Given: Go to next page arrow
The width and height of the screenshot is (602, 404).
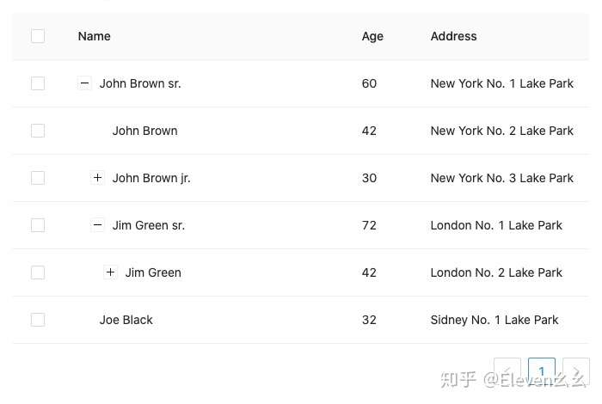Looking at the screenshot, I should coord(576,371).
